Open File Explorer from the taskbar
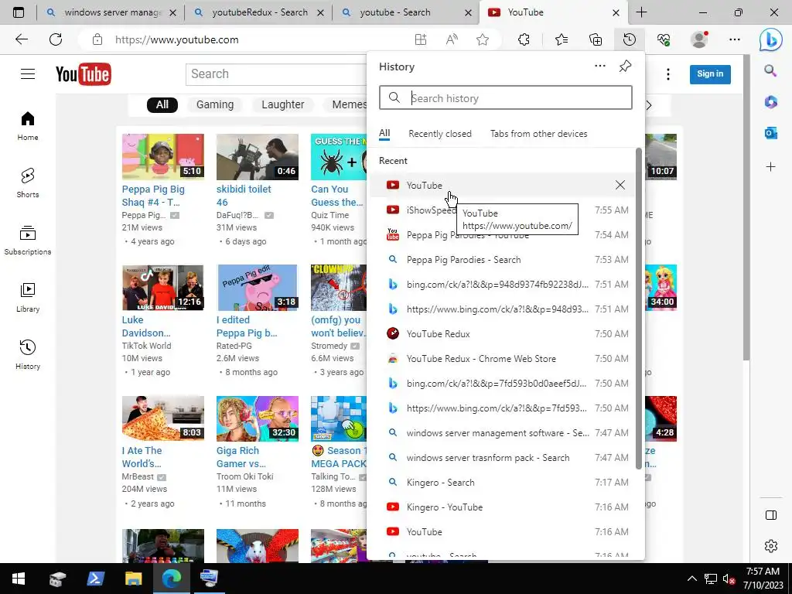792x594 pixels. [x=133, y=579]
